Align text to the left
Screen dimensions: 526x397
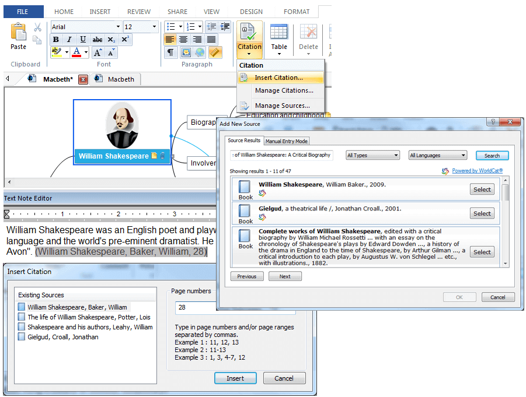(x=170, y=40)
